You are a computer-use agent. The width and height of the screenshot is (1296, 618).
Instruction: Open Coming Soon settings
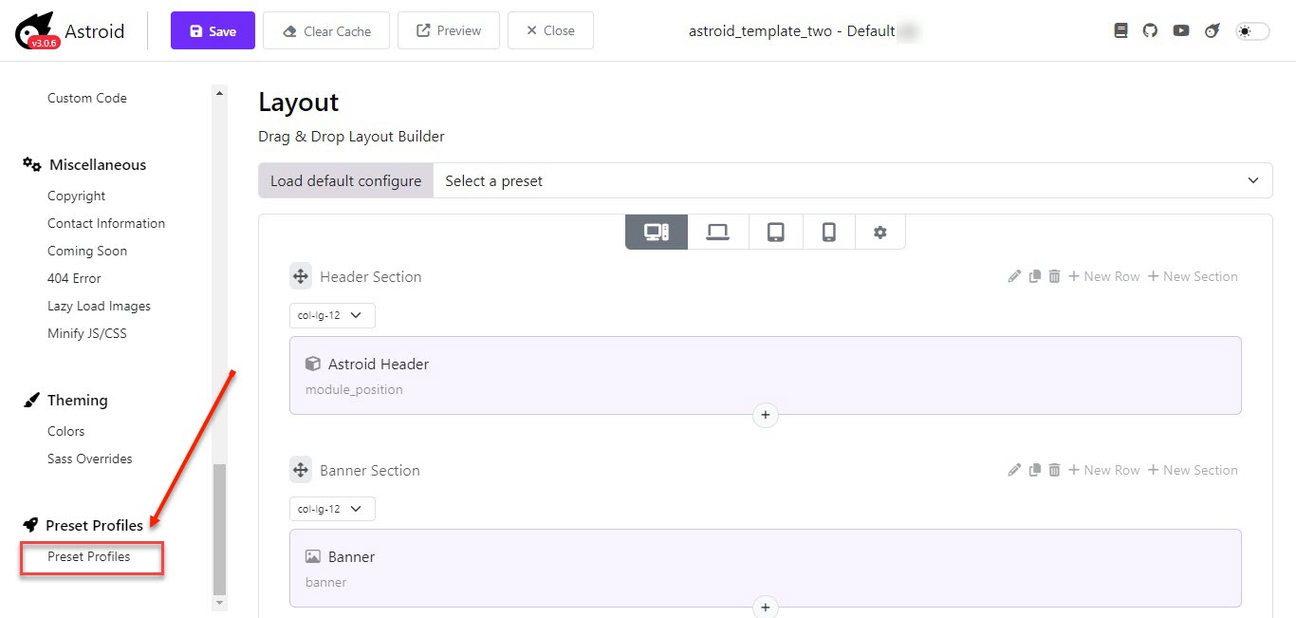point(87,251)
